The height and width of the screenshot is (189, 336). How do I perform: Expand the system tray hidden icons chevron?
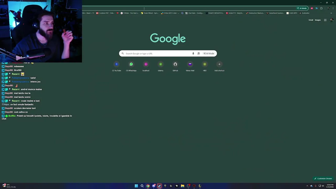(307, 186)
